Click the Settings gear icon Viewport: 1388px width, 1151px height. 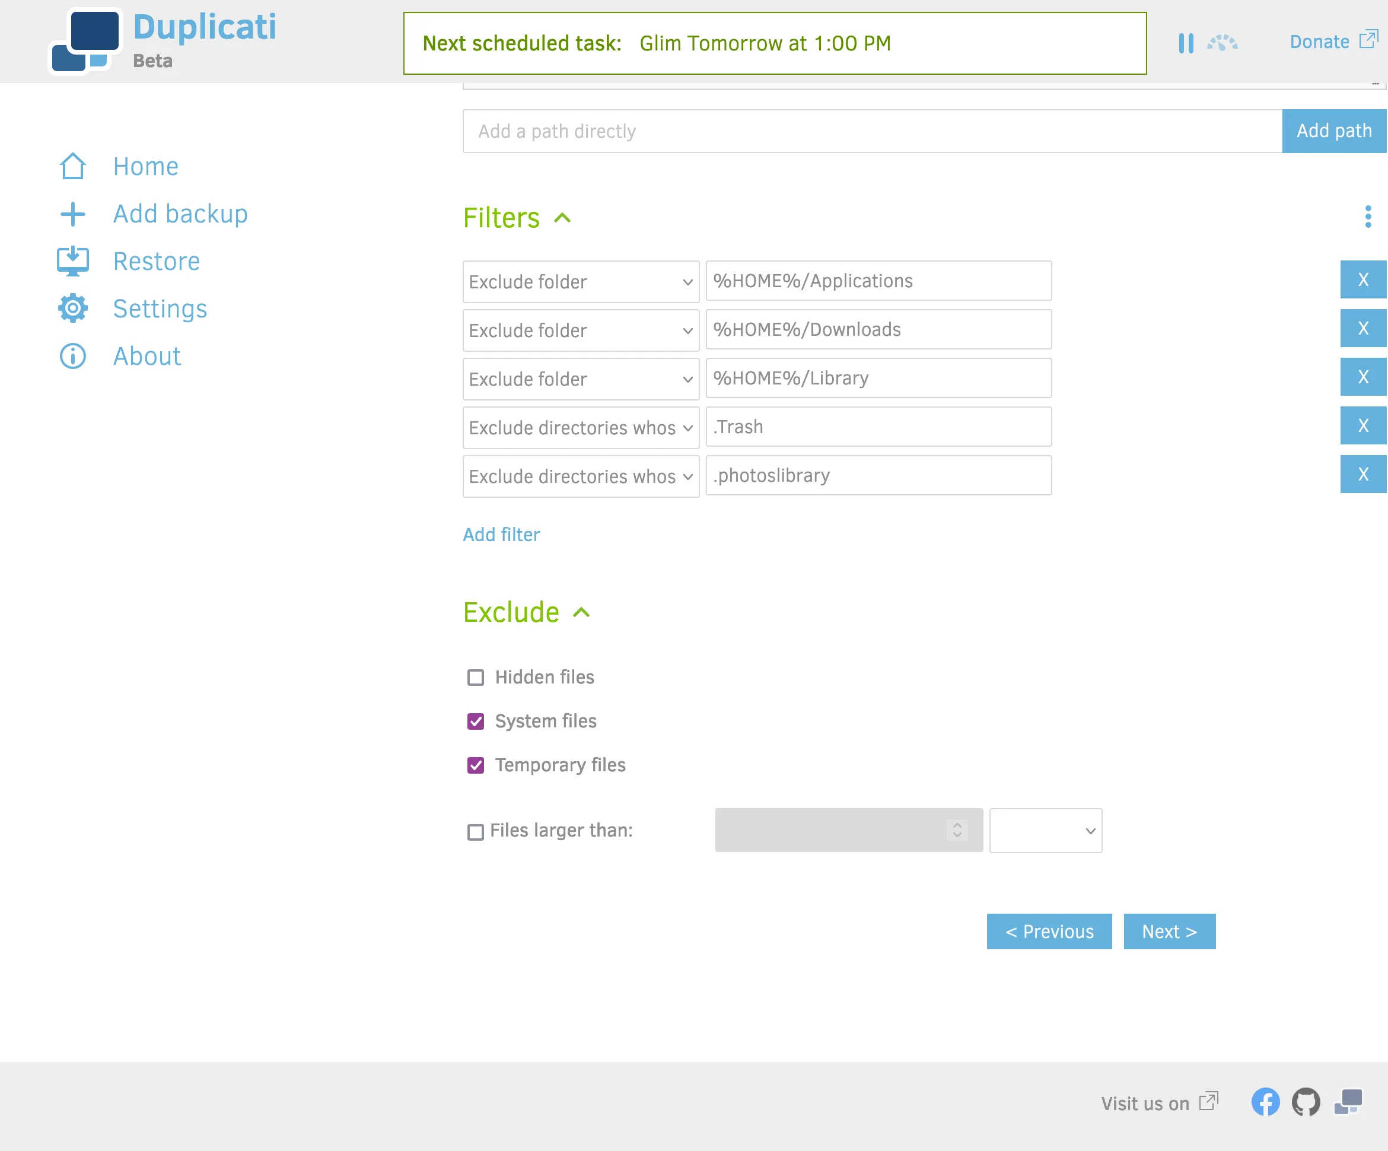[73, 308]
